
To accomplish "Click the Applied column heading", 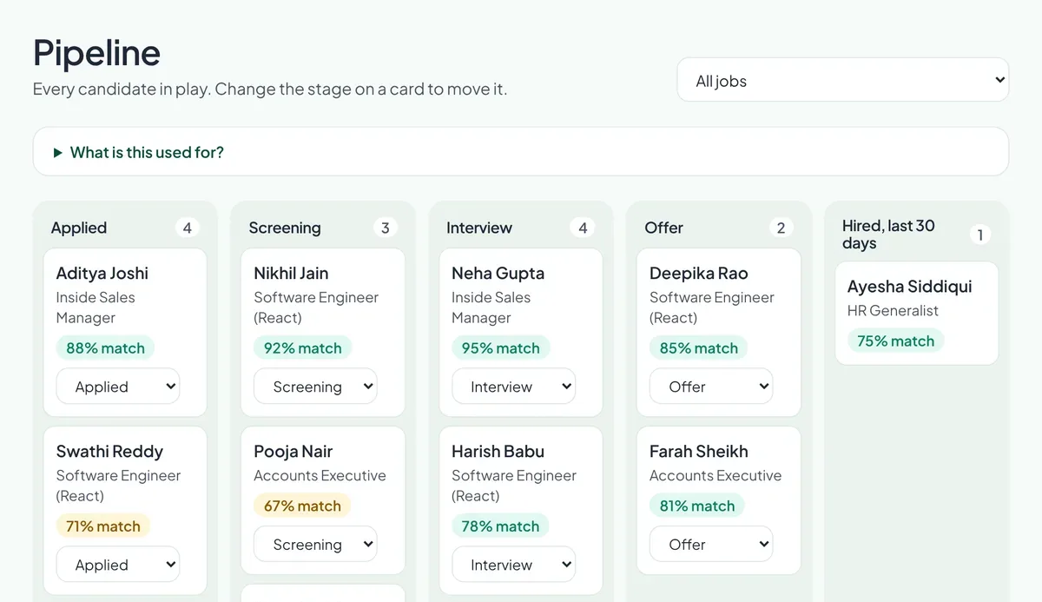I will (x=79, y=228).
